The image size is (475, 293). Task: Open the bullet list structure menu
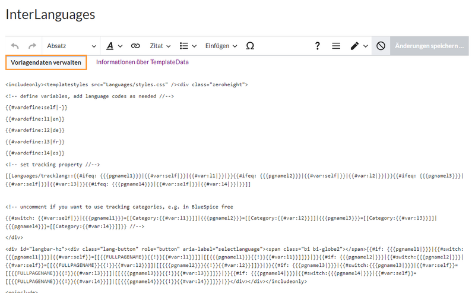pos(188,46)
